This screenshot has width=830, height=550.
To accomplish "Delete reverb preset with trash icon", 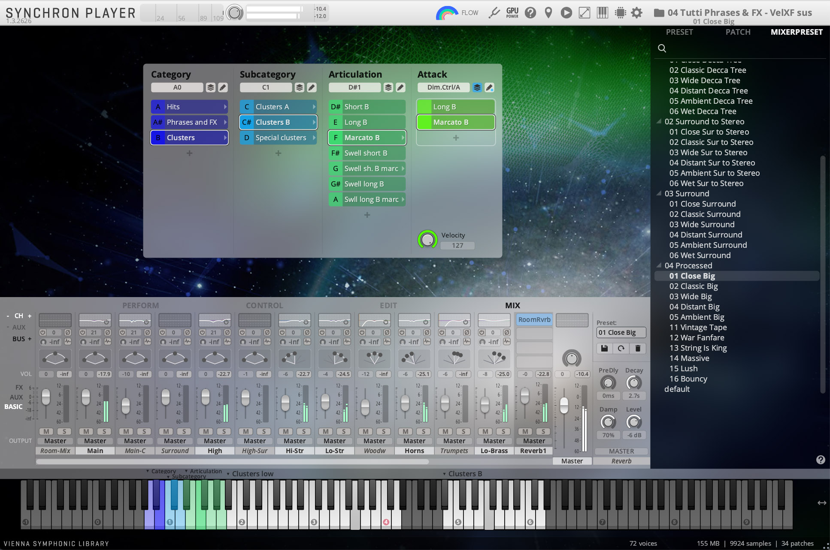I will (x=638, y=349).
